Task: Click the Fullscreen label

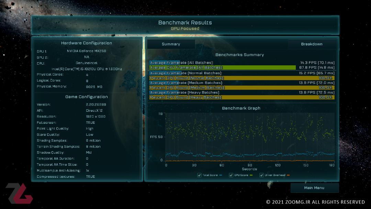Action: [46, 123]
